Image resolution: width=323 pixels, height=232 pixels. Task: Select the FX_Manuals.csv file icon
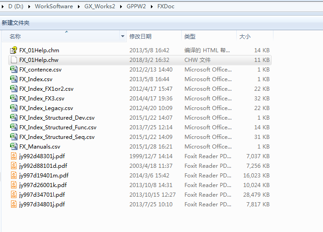click(13, 147)
